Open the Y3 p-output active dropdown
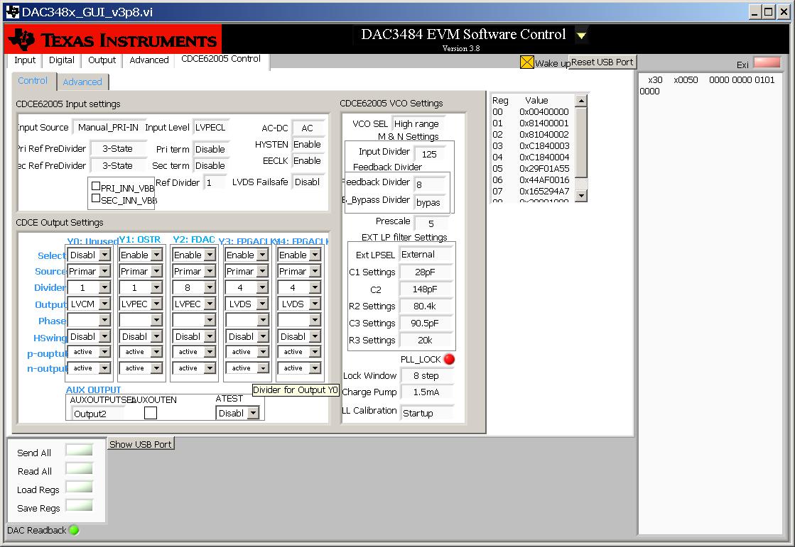Viewport: 795px width, 547px height. [247, 351]
